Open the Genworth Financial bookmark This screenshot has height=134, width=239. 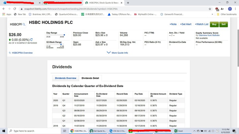pos(172,14)
